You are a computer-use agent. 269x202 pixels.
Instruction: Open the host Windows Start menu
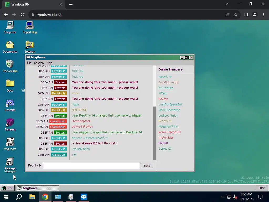point(6,197)
